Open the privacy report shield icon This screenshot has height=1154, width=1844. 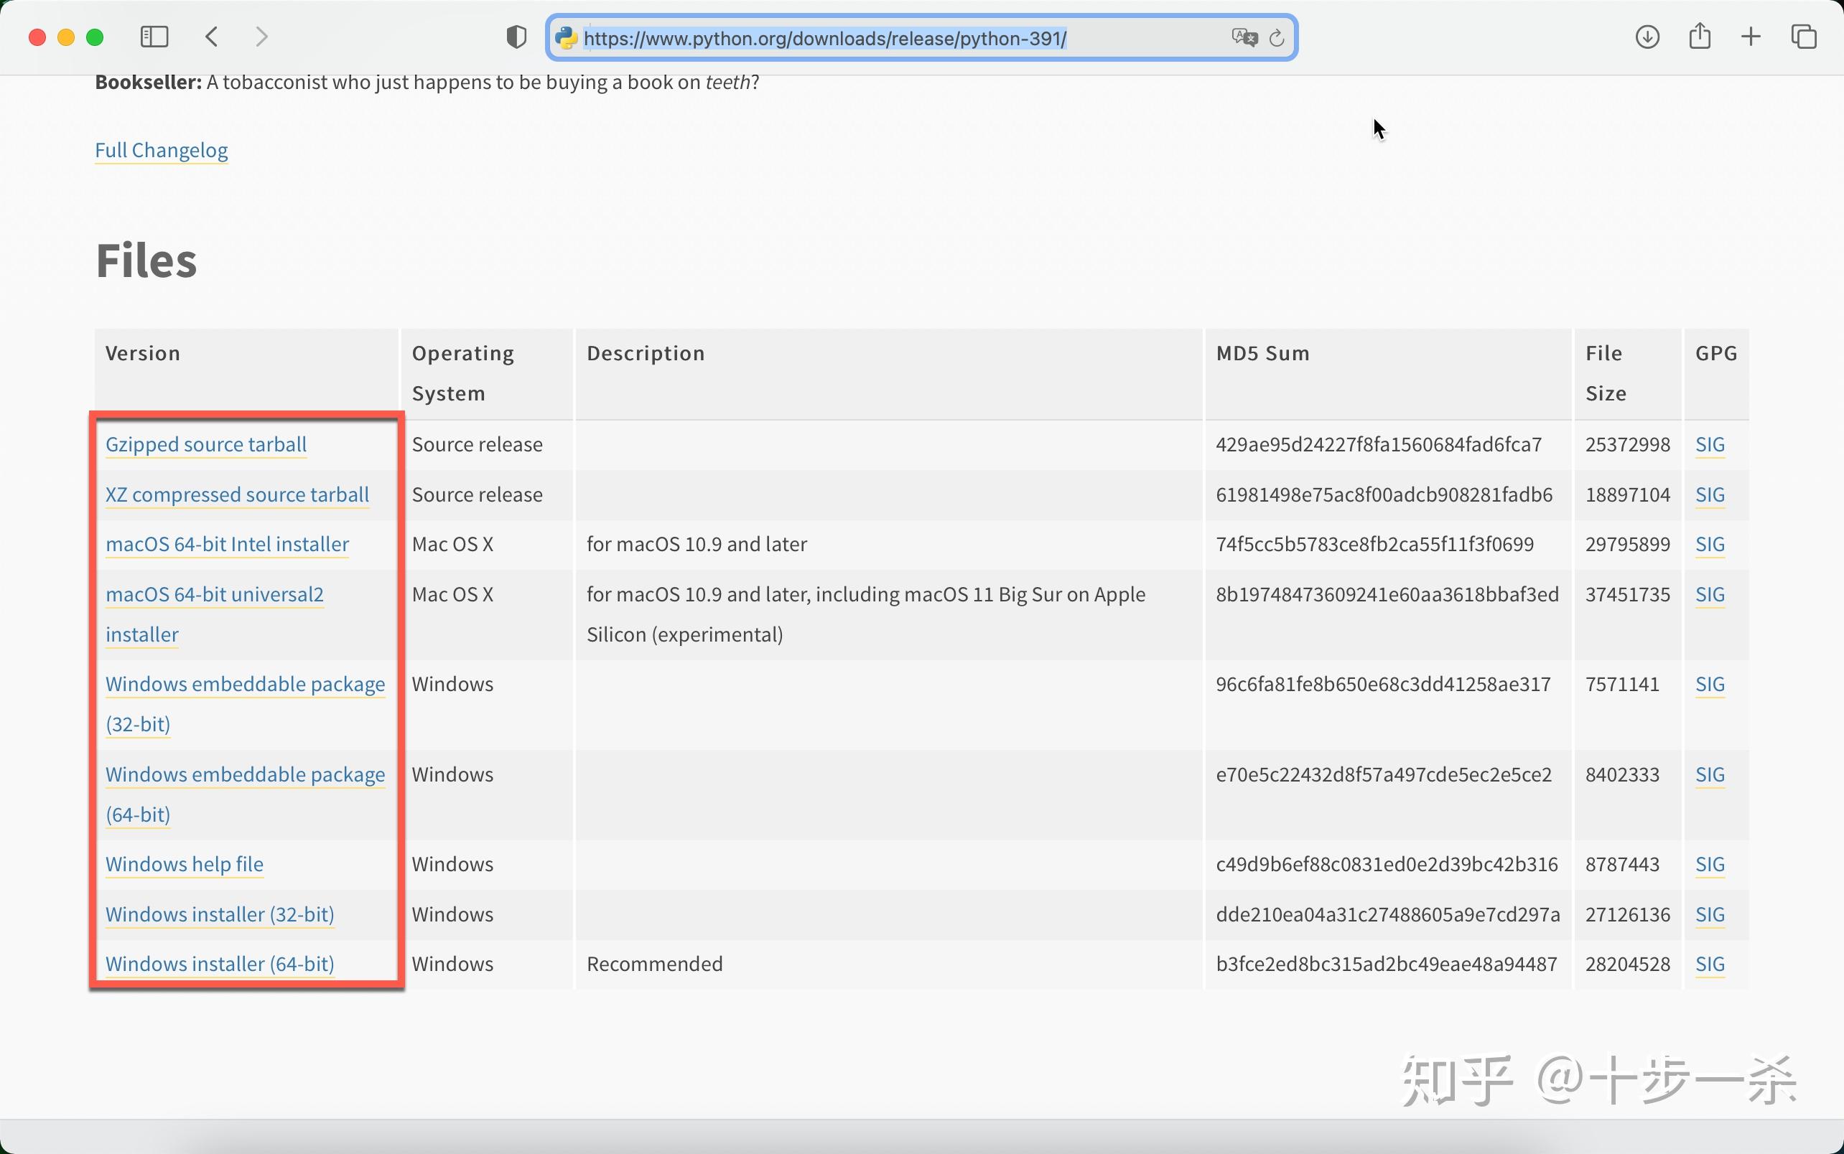516,37
